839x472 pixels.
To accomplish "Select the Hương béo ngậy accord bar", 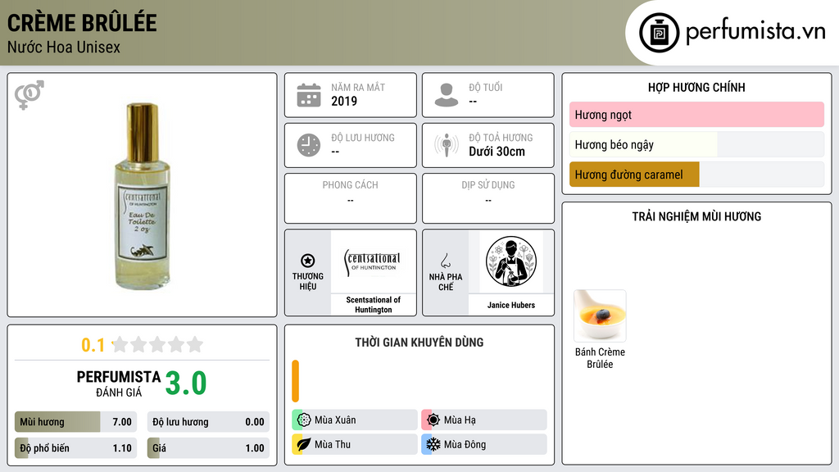I will (696, 144).
